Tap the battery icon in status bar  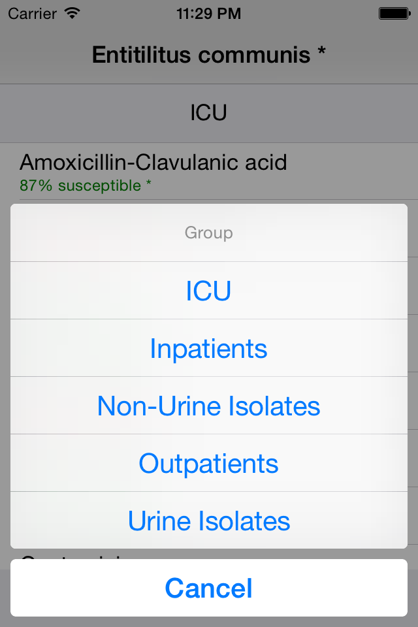coord(394,14)
